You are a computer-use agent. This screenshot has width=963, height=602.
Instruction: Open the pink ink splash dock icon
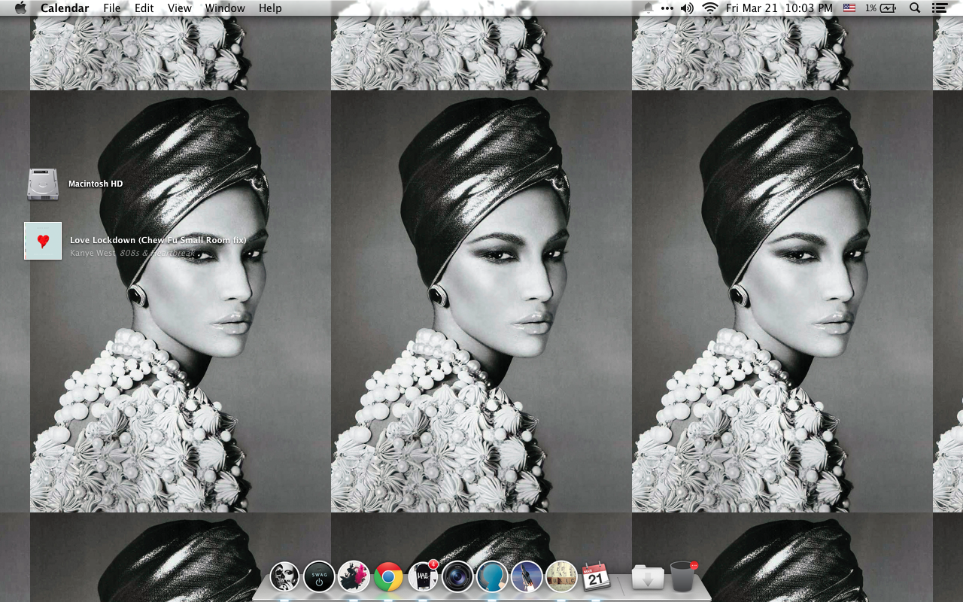(x=354, y=577)
